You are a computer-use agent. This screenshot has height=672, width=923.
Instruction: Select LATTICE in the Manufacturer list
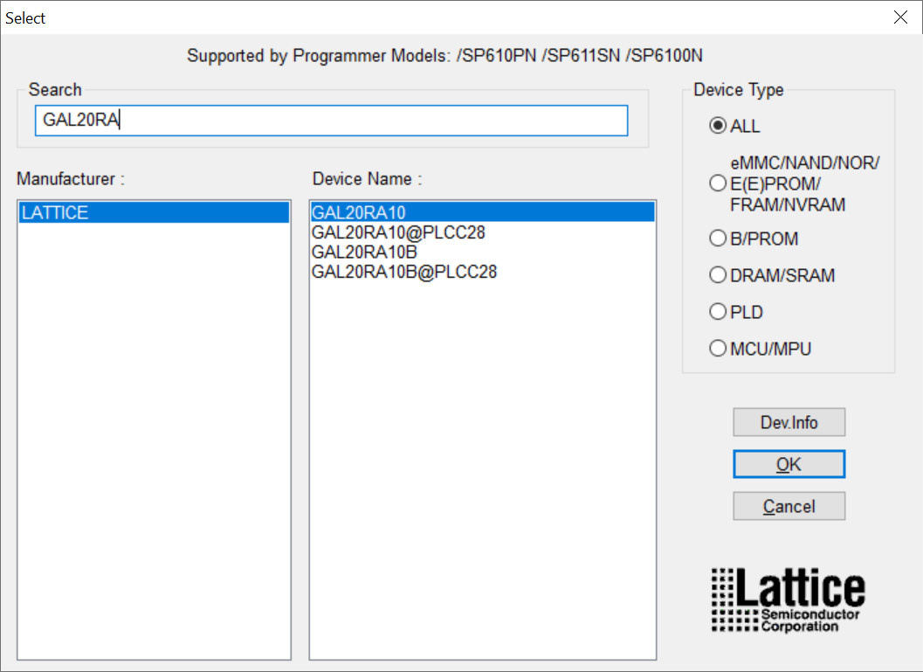[154, 212]
